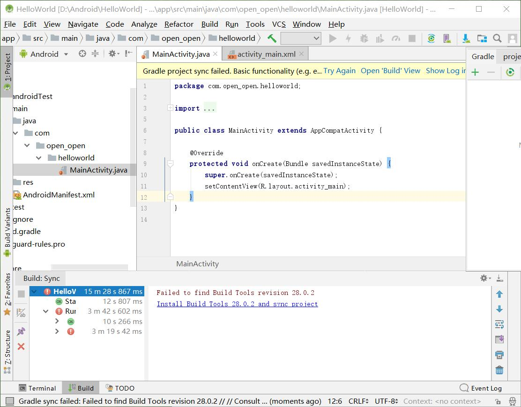
Task: Toggle tool window bars icon in status bar
Action: (x=10, y=401)
